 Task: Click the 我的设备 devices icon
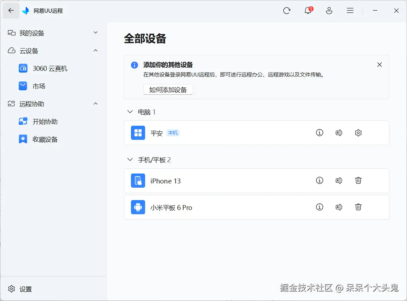(11, 33)
